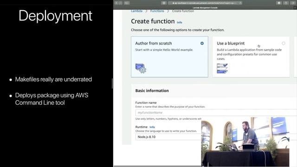Go back using Safari's back arrow

tap(116, 3)
